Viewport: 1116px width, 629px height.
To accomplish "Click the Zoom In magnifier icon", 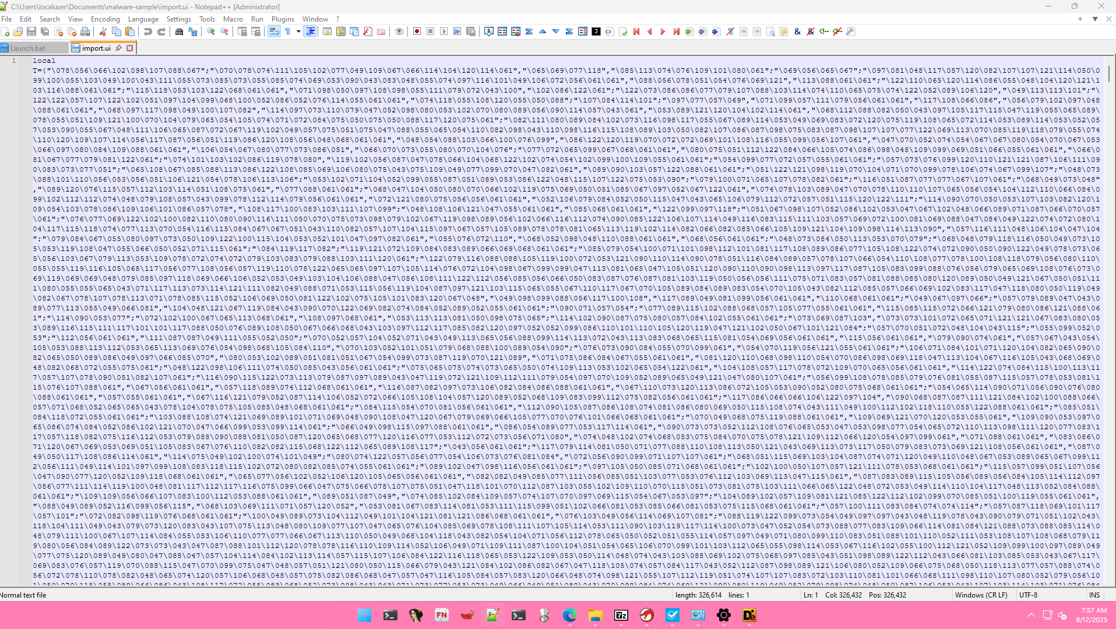I will click(211, 31).
